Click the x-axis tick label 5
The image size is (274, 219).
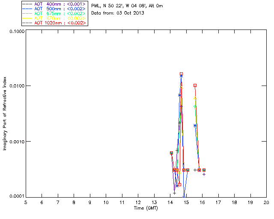tap(26, 202)
